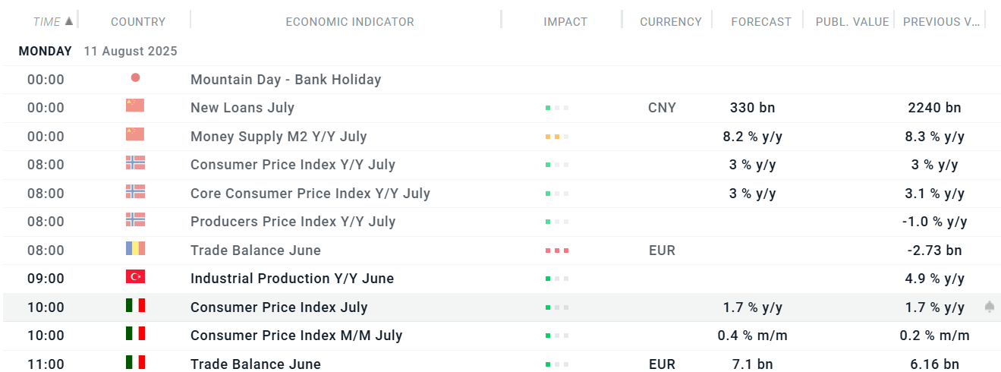Click the PREVIOUS V... column header

(x=942, y=22)
